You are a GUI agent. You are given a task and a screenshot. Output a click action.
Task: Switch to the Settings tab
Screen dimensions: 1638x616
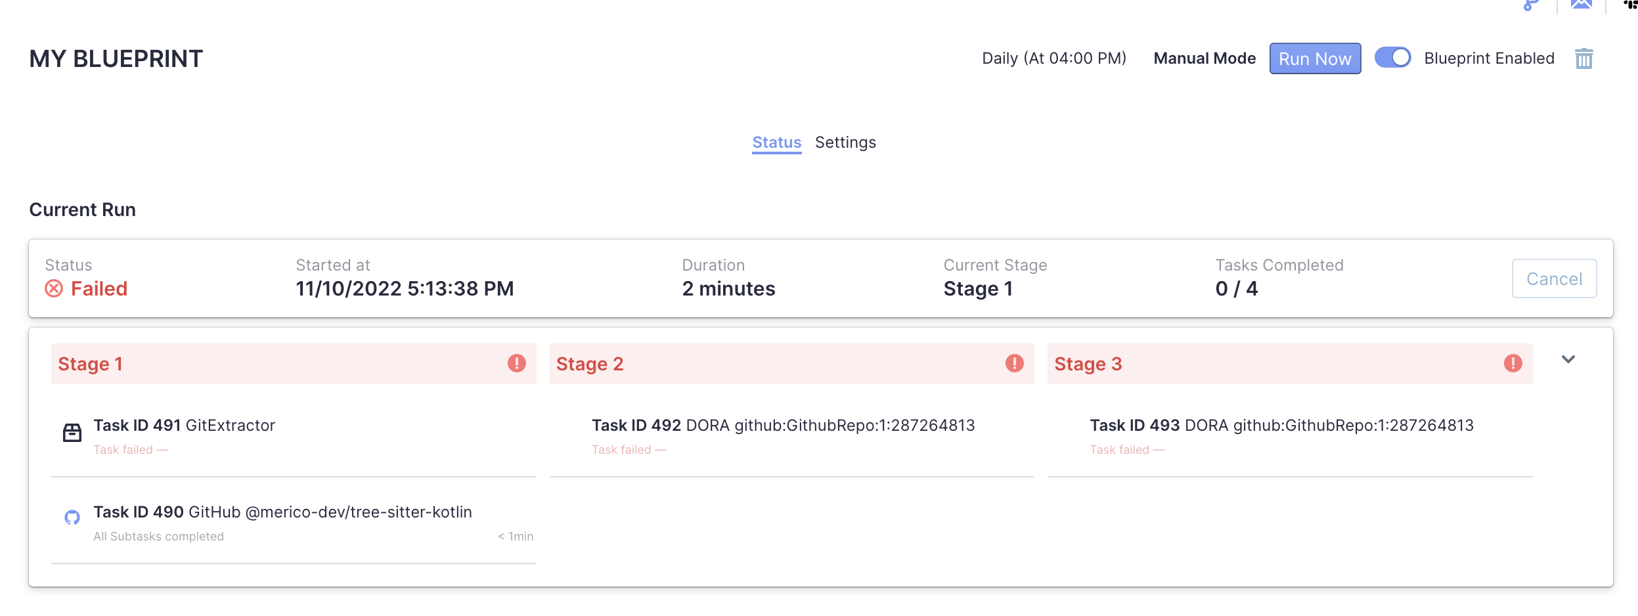(x=846, y=143)
